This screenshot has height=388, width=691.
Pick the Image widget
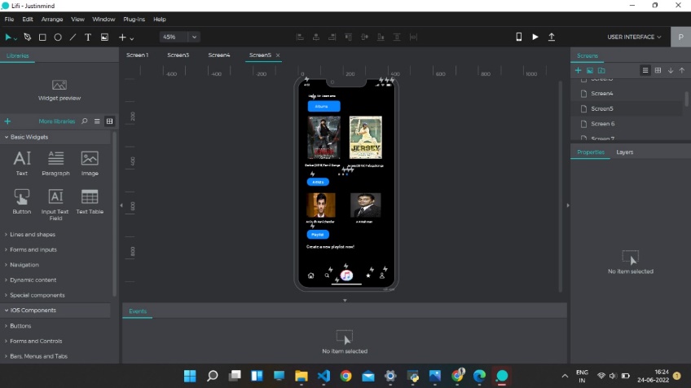click(90, 163)
